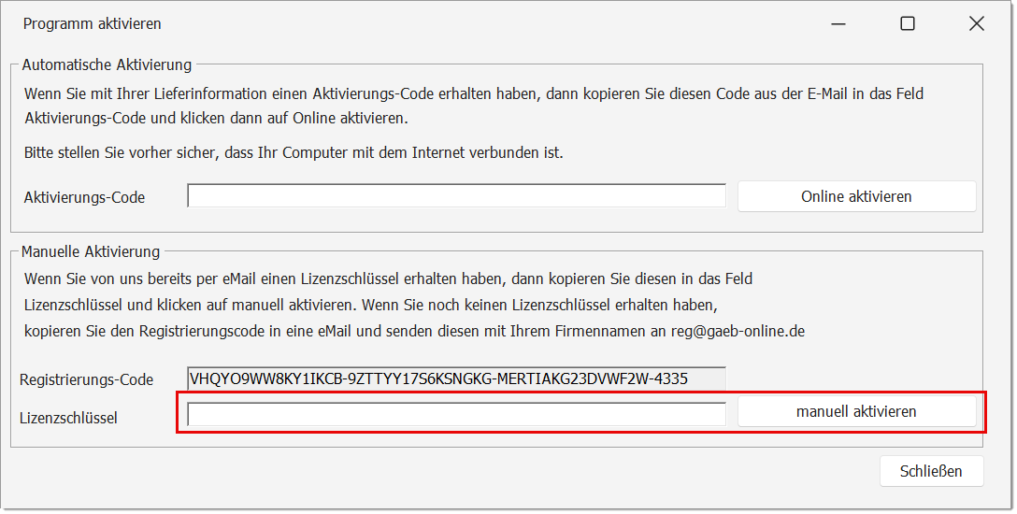
Task: Click the Aktivierungs-Code label
Action: point(84,197)
